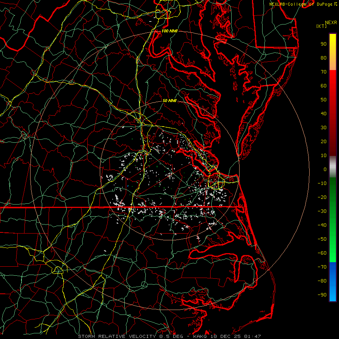Click the -60 legend value

coord(322,253)
